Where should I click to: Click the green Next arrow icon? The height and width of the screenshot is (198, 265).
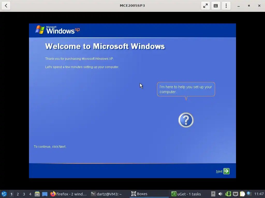(x=226, y=171)
